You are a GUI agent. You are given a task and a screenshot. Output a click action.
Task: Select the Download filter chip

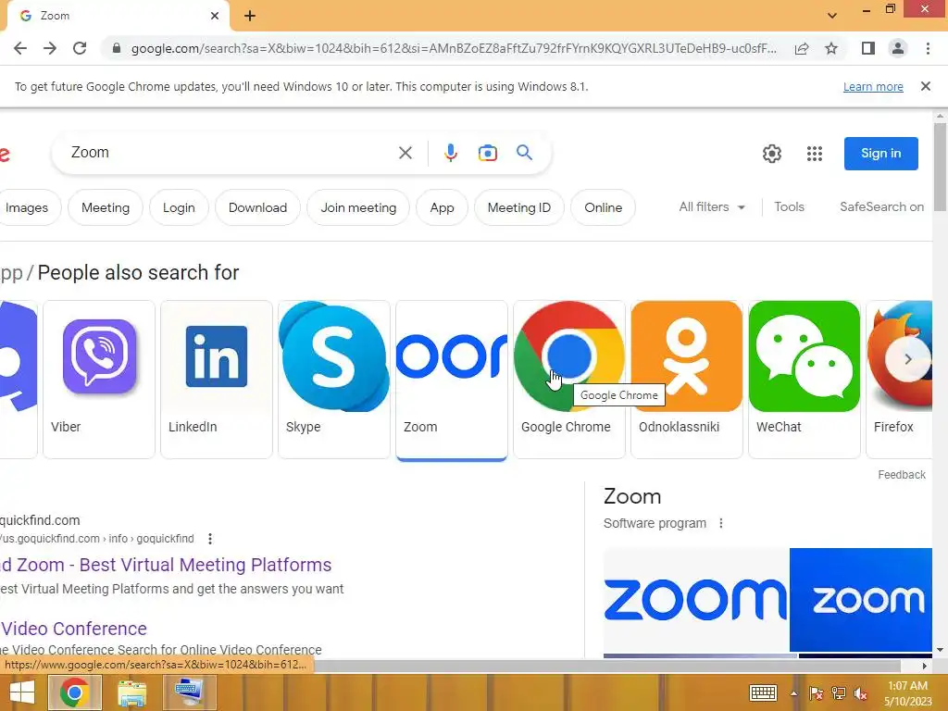[x=257, y=208]
